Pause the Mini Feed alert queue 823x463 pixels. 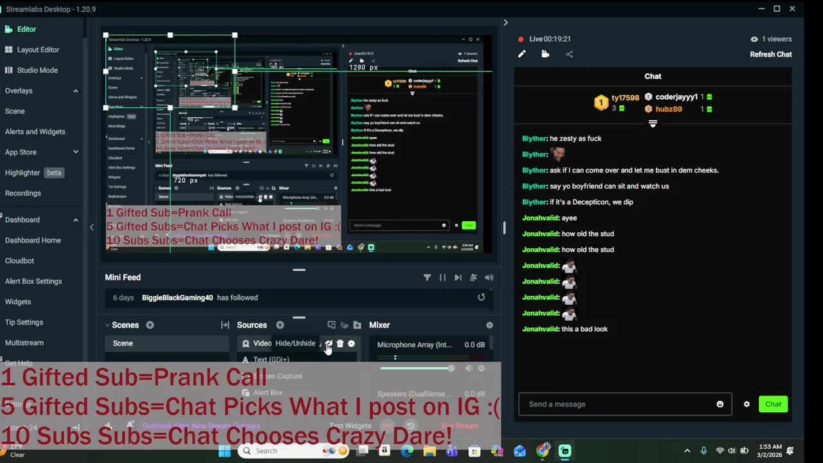click(x=442, y=278)
